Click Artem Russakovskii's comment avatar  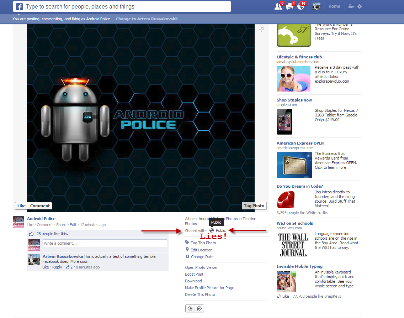pos(34,260)
